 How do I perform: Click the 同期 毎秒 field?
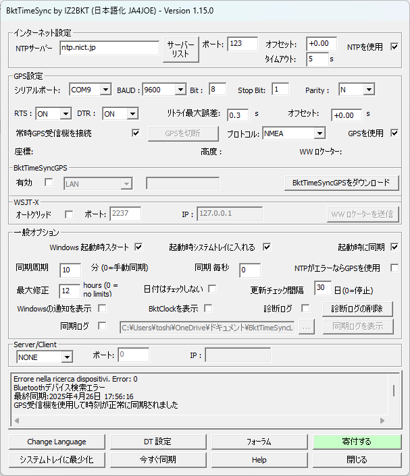click(250, 270)
